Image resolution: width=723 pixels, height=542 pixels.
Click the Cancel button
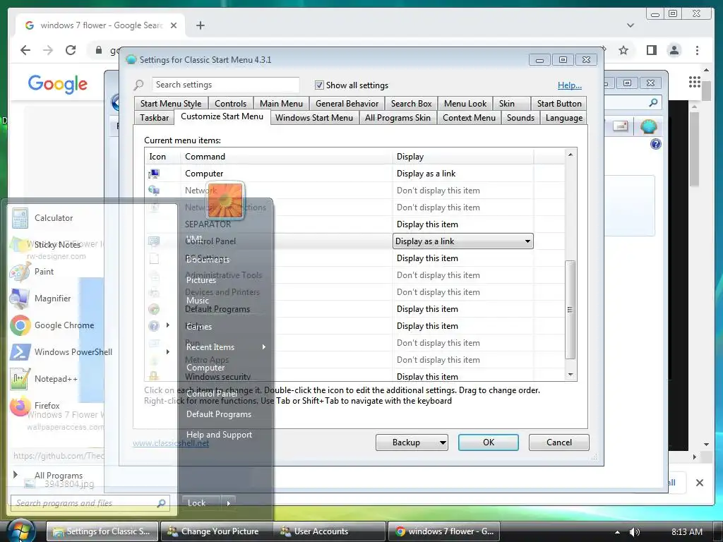(x=559, y=442)
